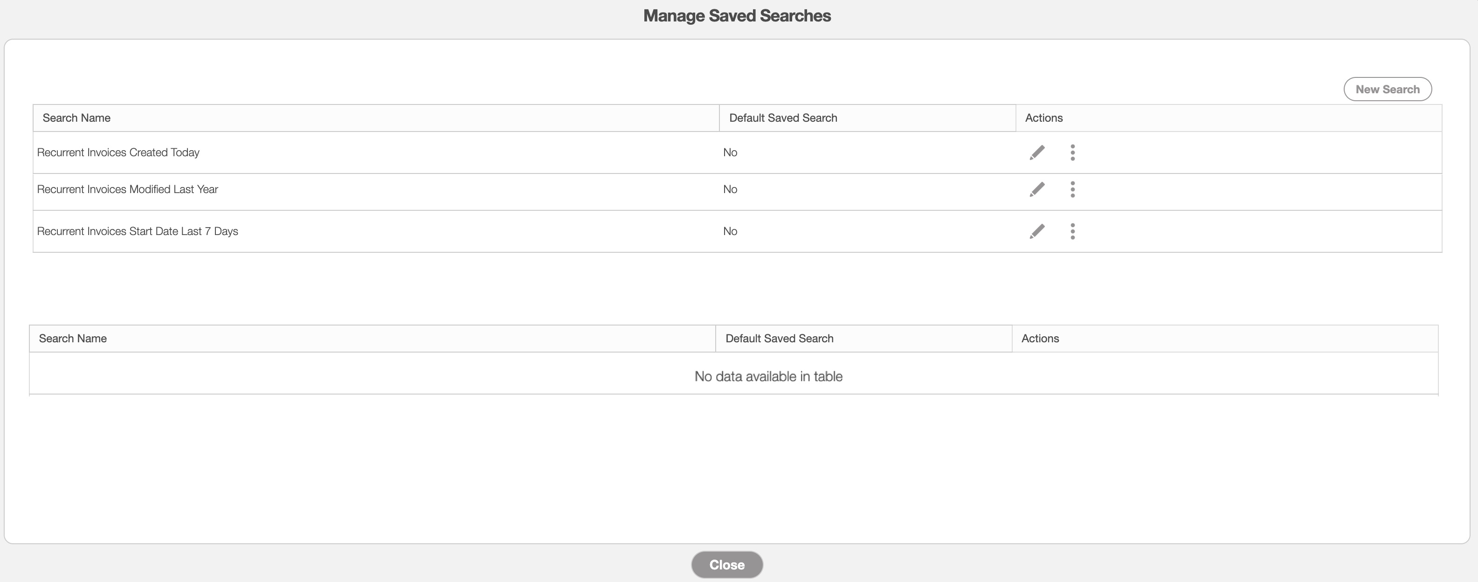Viewport: 1478px width, 582px height.
Task: Open more options for Created Today search
Action: point(1072,152)
